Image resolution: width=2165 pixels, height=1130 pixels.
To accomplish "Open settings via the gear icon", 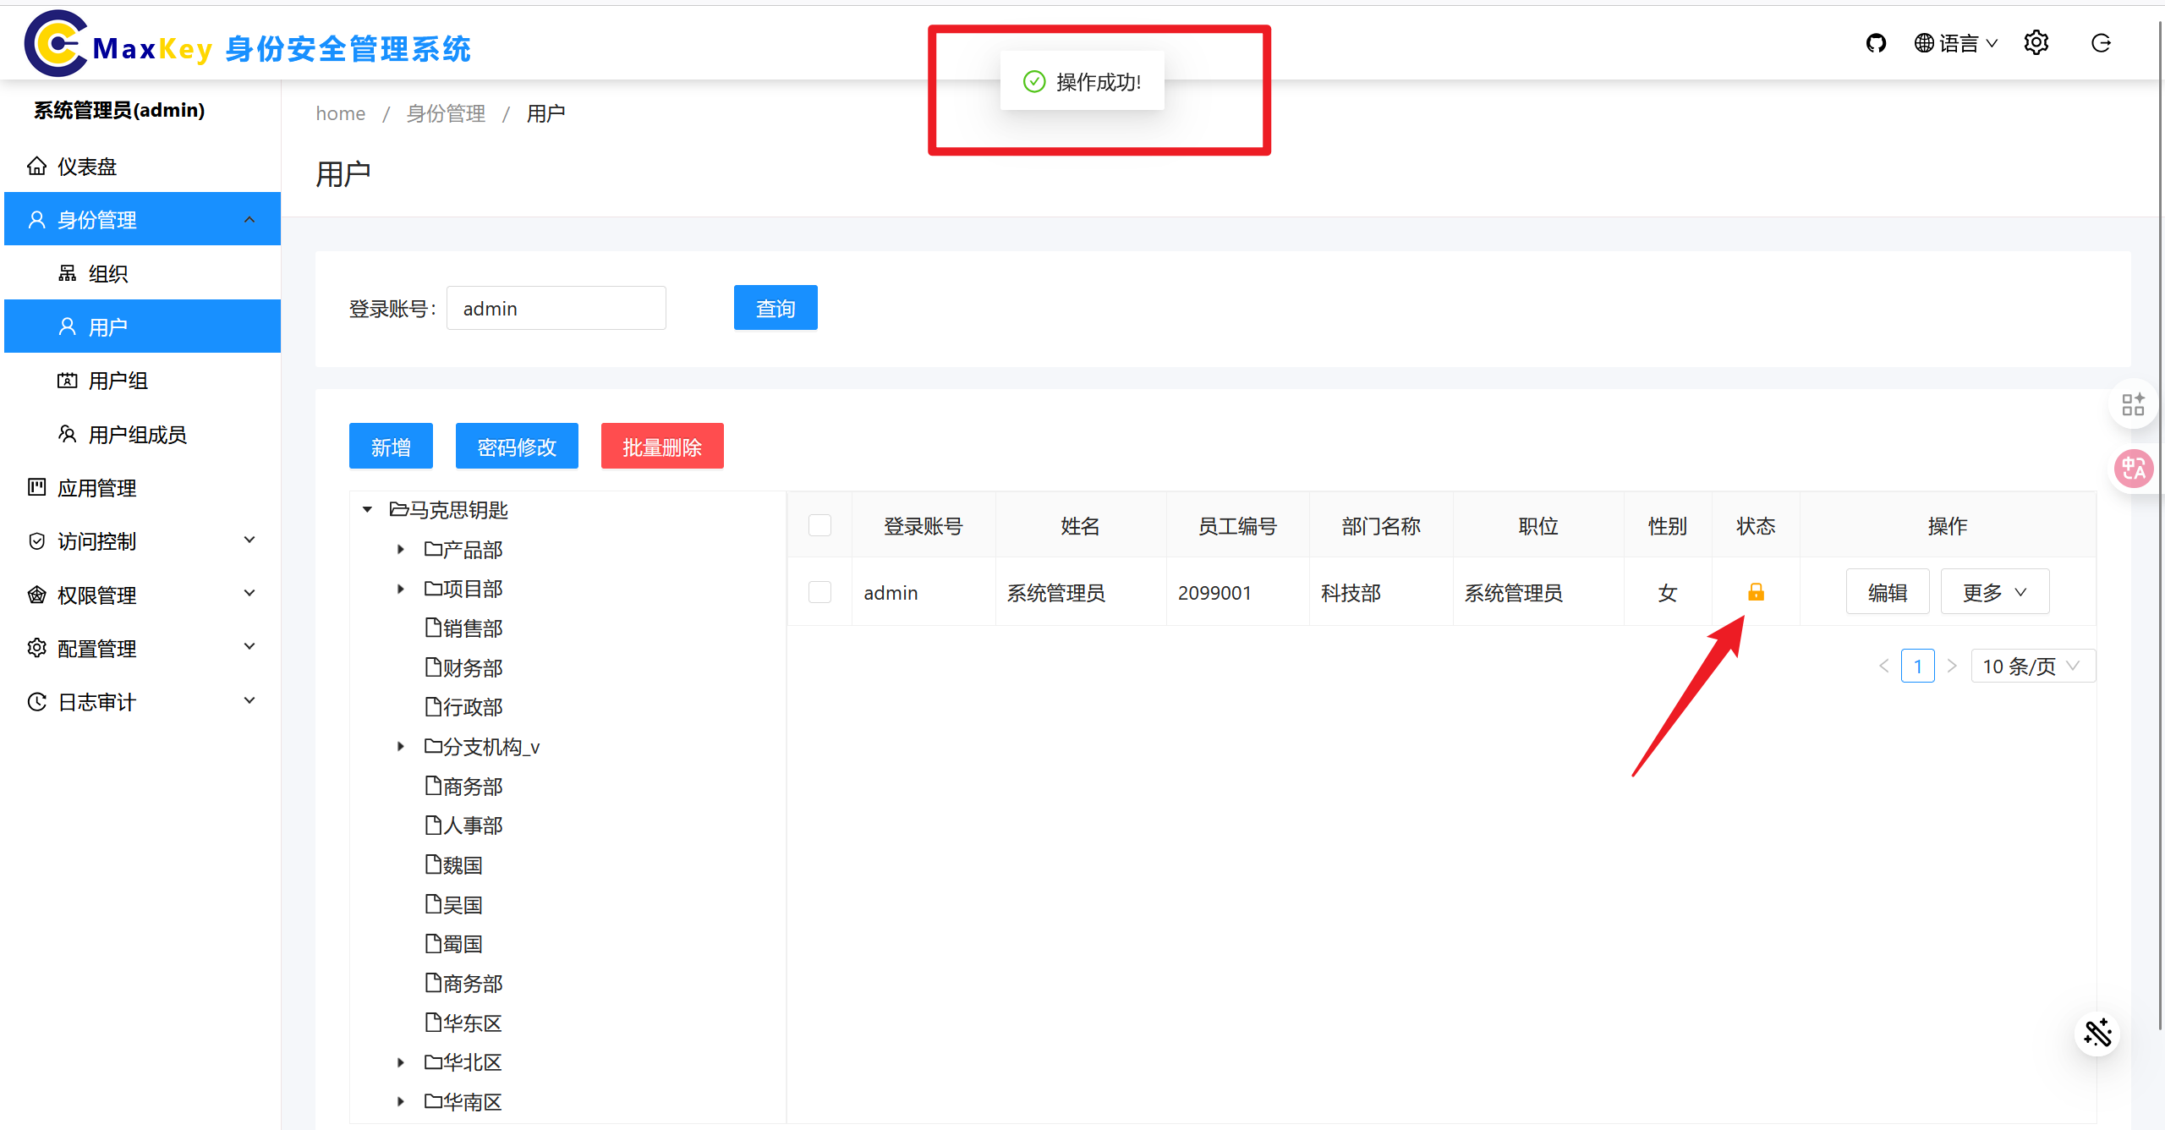I will coord(2036,42).
